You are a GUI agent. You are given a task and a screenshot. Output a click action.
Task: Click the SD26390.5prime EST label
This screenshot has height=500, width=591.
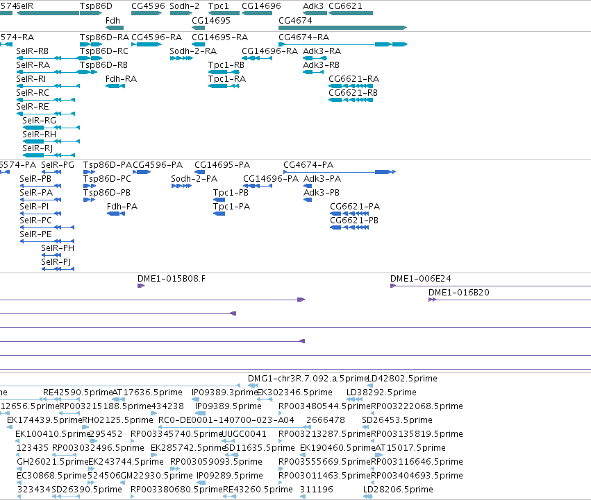[x=87, y=490]
